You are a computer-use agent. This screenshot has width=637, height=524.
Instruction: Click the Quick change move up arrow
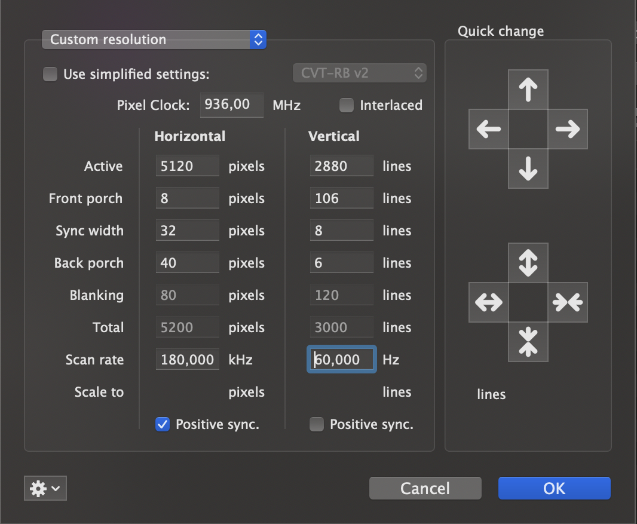click(528, 90)
